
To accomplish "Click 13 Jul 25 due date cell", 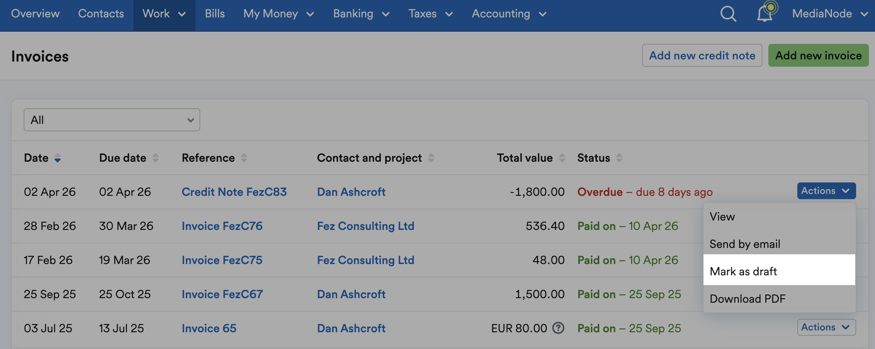I will [x=121, y=328].
